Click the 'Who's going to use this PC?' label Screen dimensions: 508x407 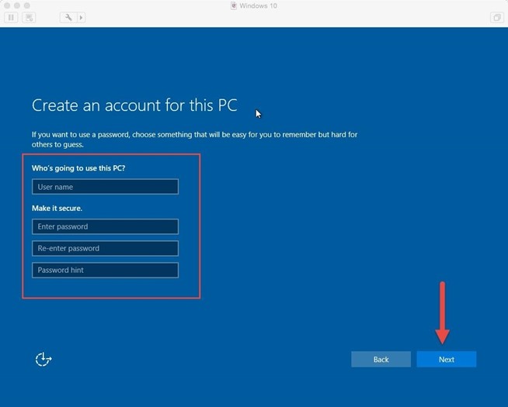tap(80, 168)
